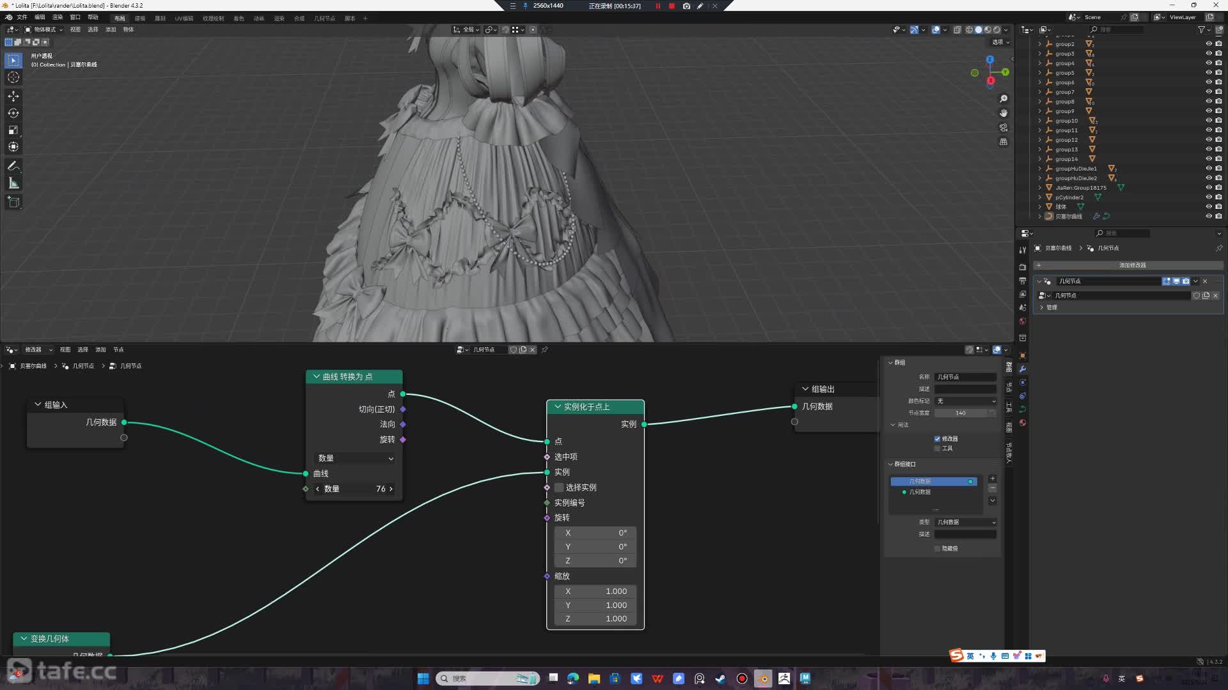Add a new group interface item with plus
Image resolution: width=1228 pixels, height=690 pixels.
993,479
